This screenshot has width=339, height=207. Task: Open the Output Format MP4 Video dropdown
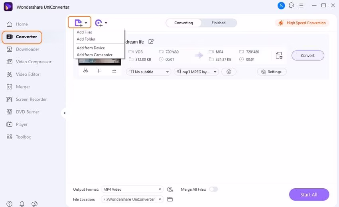pyautogui.click(x=132, y=189)
